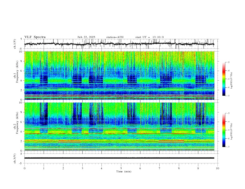Click the 'VLF Spectra' title text
The width and height of the screenshot is (245, 189).
click(35, 37)
